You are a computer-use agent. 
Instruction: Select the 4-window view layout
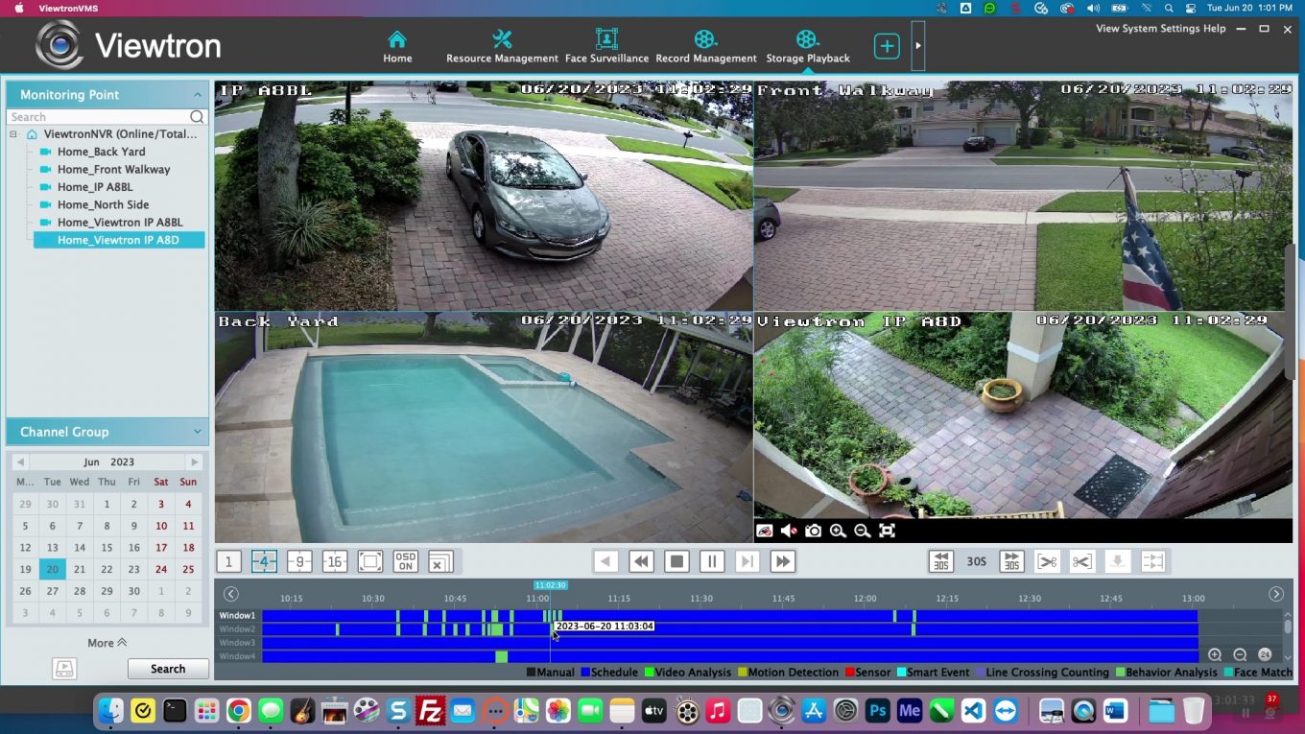pyautogui.click(x=264, y=561)
